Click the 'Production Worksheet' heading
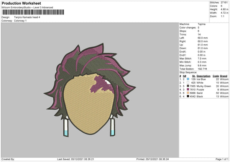Screen dimensions: 230x162 pos(21,3)
